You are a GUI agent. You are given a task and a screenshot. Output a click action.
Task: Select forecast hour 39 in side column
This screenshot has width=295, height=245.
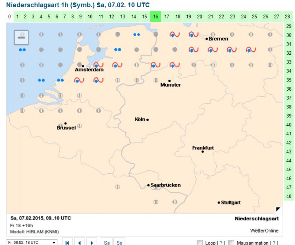coord(289,116)
